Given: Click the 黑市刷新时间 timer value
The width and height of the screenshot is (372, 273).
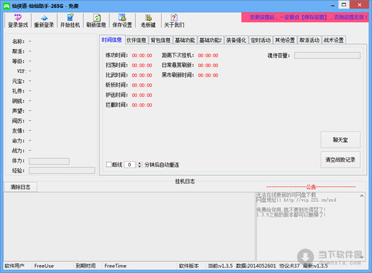Looking at the screenshot, I should (208, 75).
